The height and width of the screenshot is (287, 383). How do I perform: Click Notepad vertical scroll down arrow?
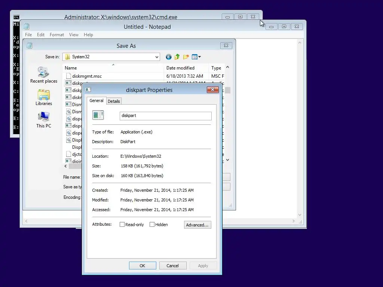click(300, 215)
